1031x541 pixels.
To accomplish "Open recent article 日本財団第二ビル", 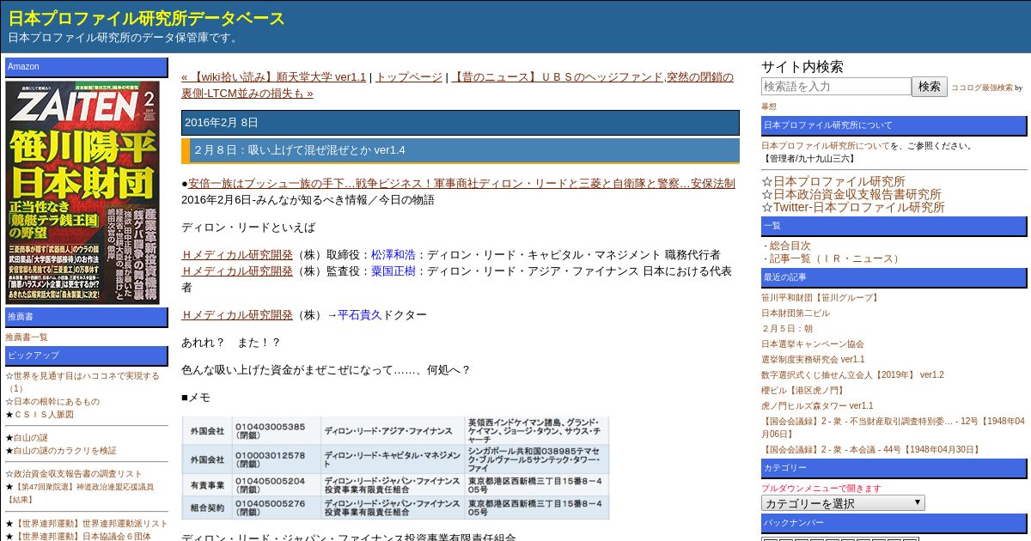I will 796,313.
